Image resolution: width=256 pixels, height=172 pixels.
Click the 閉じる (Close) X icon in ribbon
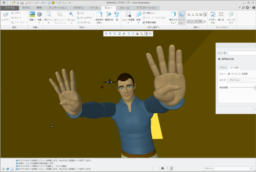coord(221,14)
